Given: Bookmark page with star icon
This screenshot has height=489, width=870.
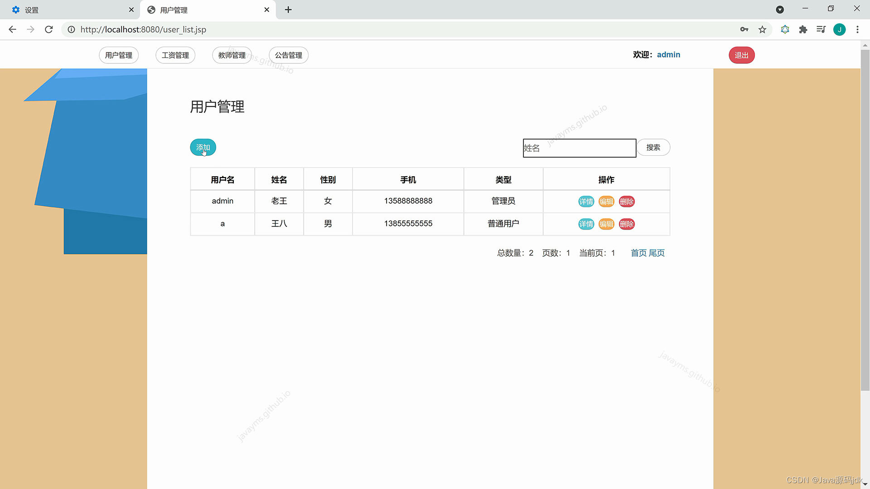Looking at the screenshot, I should [762, 29].
